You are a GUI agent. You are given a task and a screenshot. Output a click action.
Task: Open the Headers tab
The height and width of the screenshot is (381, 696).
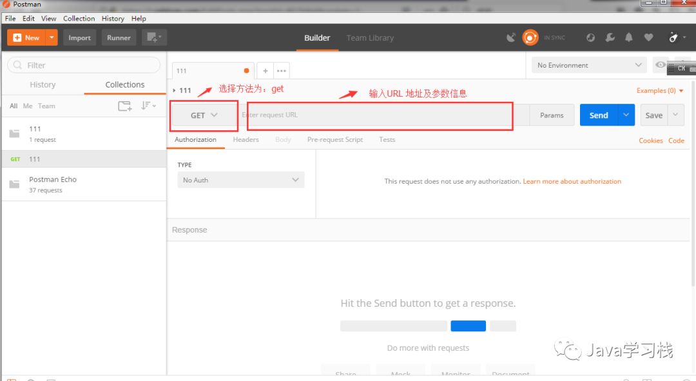[x=246, y=139]
